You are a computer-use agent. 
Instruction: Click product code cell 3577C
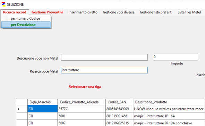coord(82,109)
